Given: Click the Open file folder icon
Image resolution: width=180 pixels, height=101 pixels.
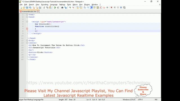Looking at the screenshot, I should pos(24,8).
